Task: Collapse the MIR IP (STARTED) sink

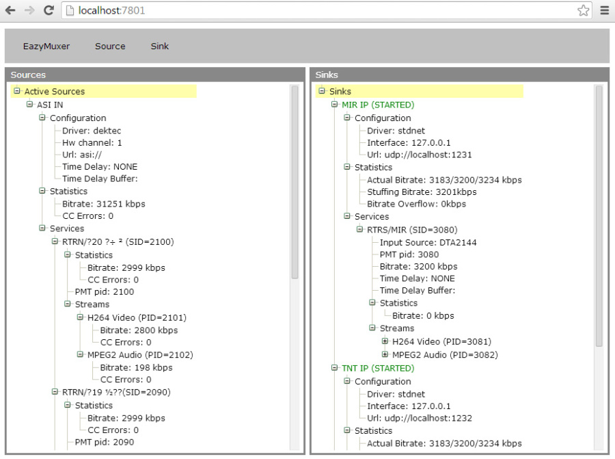Action: [335, 105]
